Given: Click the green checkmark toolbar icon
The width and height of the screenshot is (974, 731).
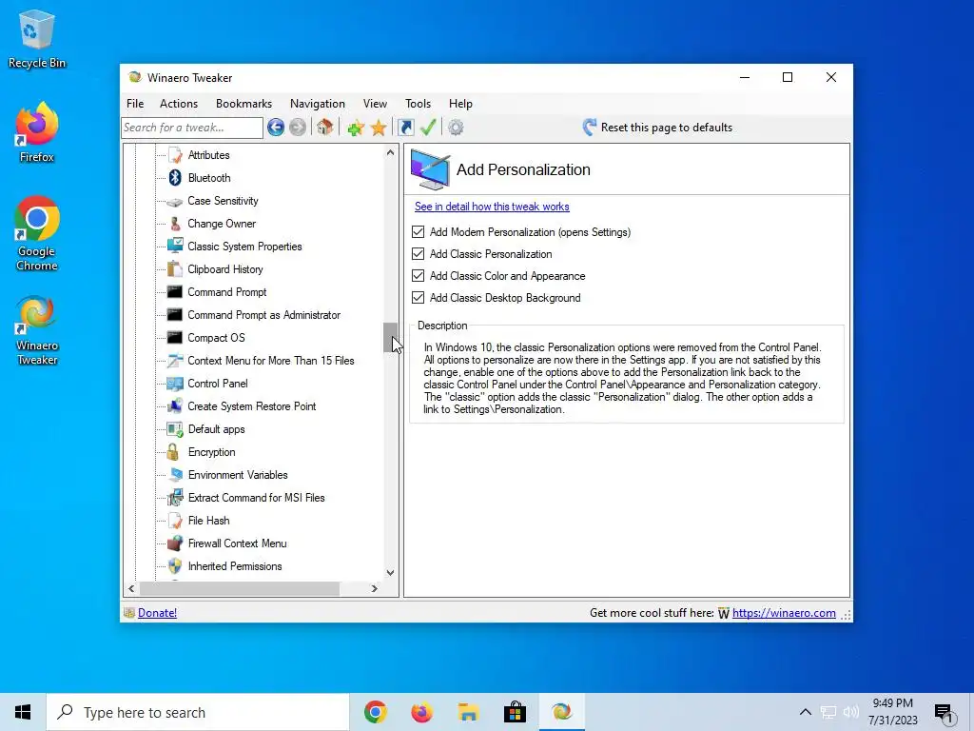Looking at the screenshot, I should [428, 128].
